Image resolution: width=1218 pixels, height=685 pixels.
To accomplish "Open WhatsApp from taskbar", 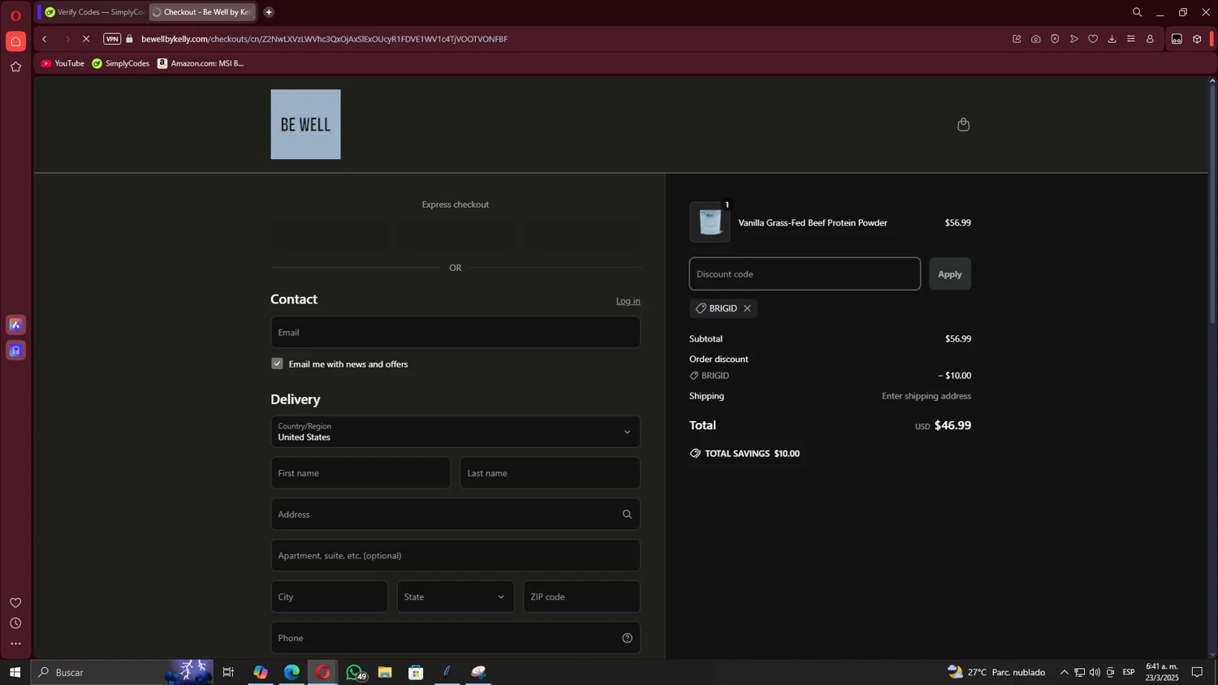I will coord(354,672).
